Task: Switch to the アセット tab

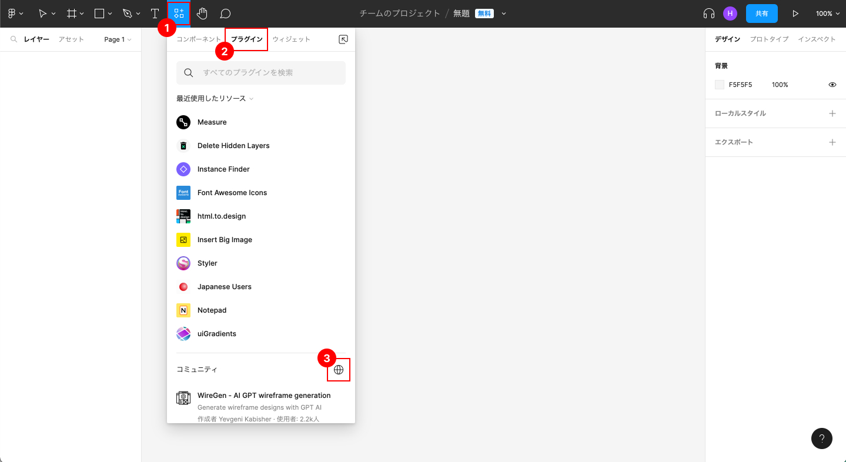Action: tap(71, 39)
